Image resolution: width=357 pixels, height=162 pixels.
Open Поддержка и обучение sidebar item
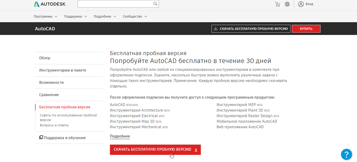pyautogui.click(x=69, y=138)
